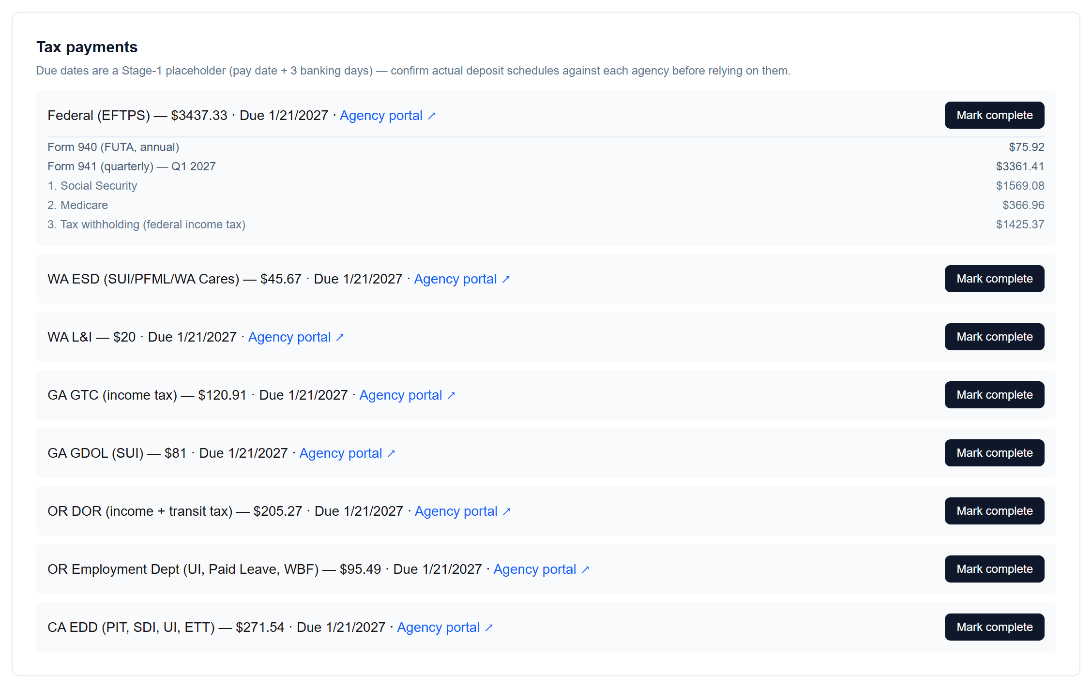Open the GA GDOL agency portal link
This screenshot has width=1092, height=688.
[x=347, y=453]
